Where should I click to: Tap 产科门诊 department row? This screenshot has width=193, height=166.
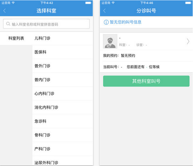pos(42,149)
